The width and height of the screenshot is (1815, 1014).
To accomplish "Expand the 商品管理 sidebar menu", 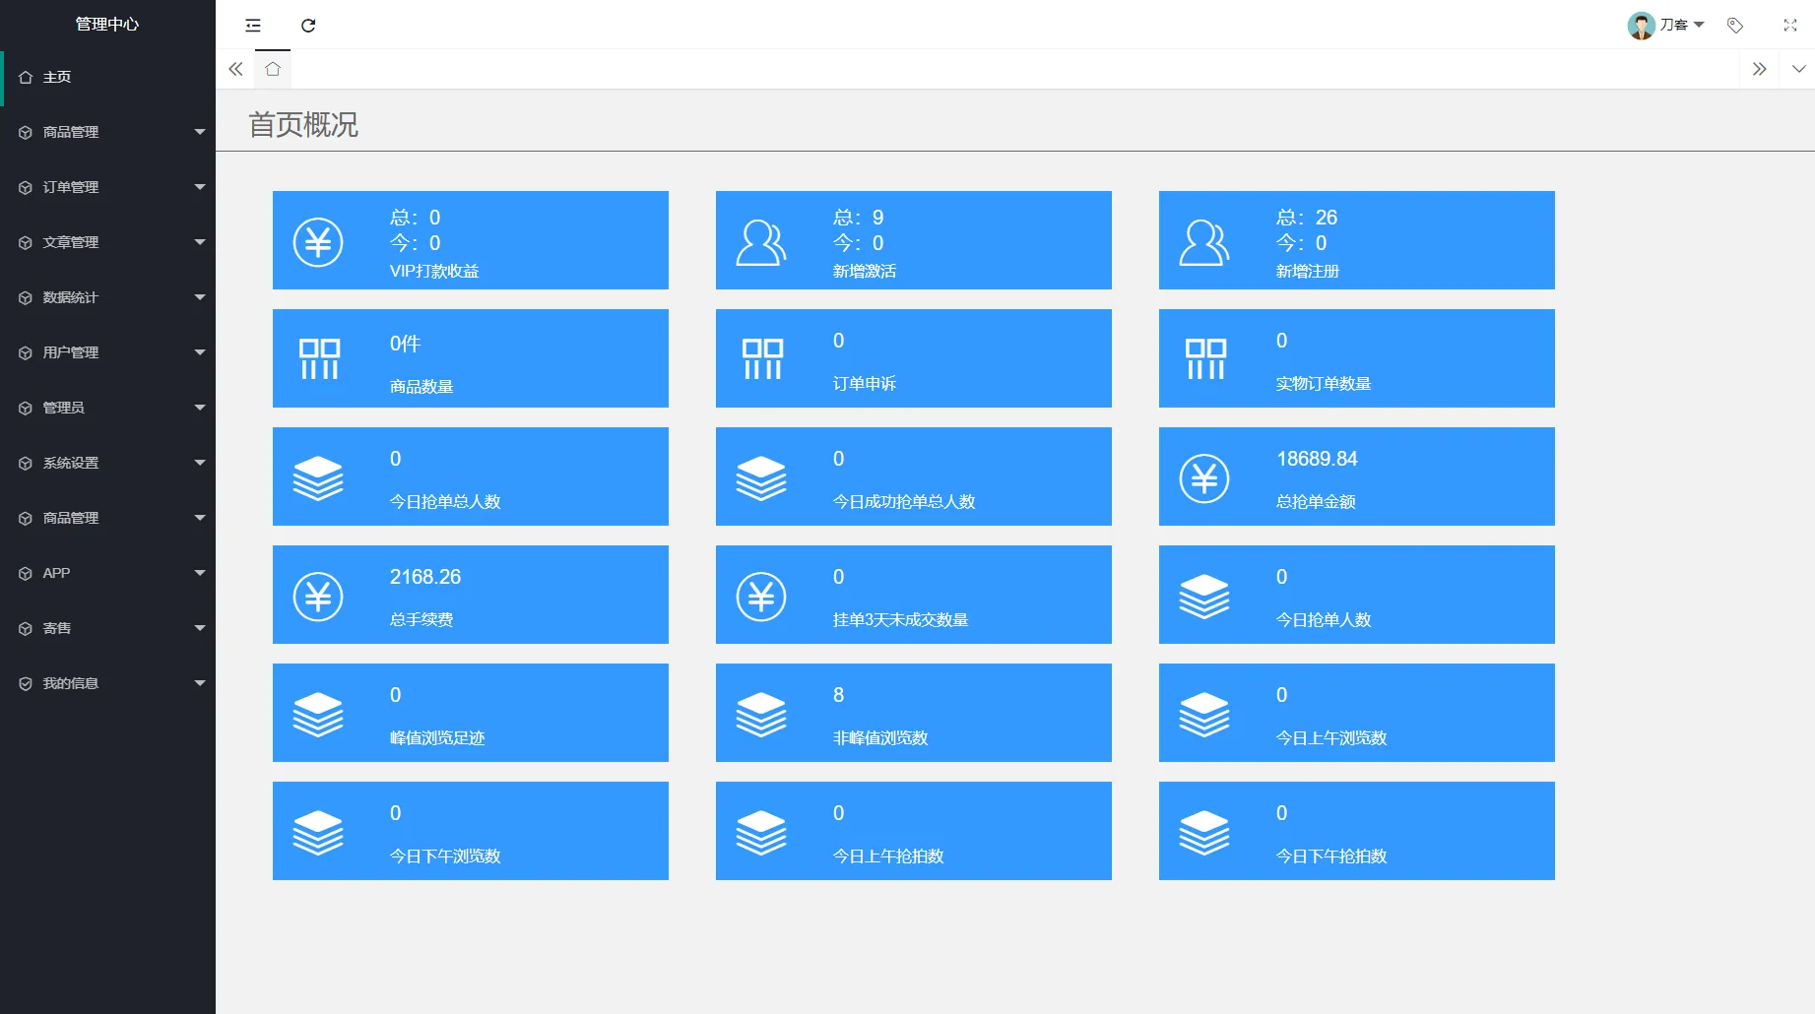I will (72, 131).
